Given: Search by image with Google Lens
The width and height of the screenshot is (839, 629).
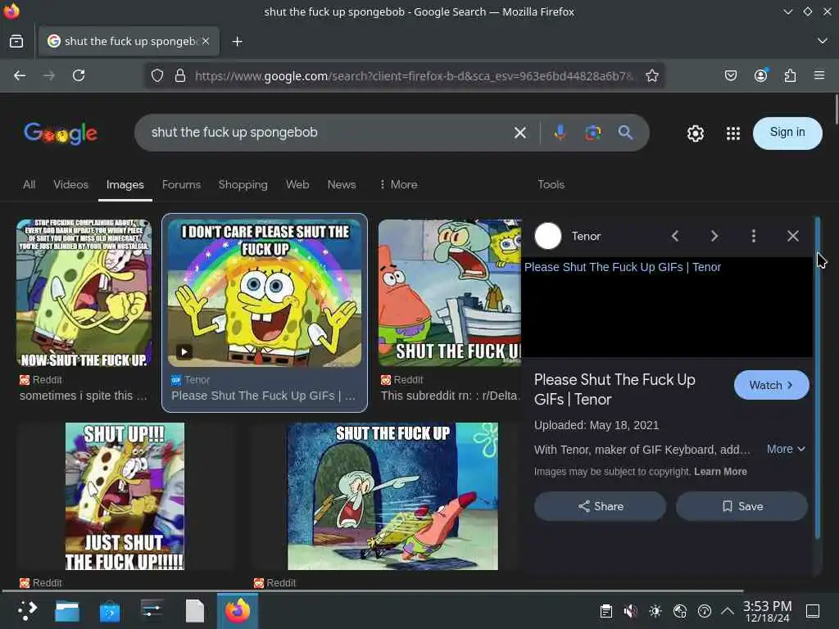Looking at the screenshot, I should tap(593, 133).
